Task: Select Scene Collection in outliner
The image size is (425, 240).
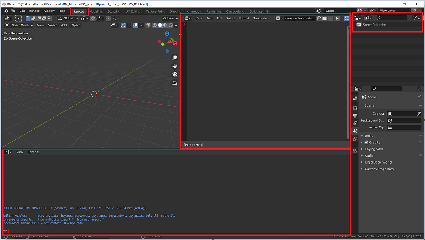Action: pyautogui.click(x=374, y=25)
